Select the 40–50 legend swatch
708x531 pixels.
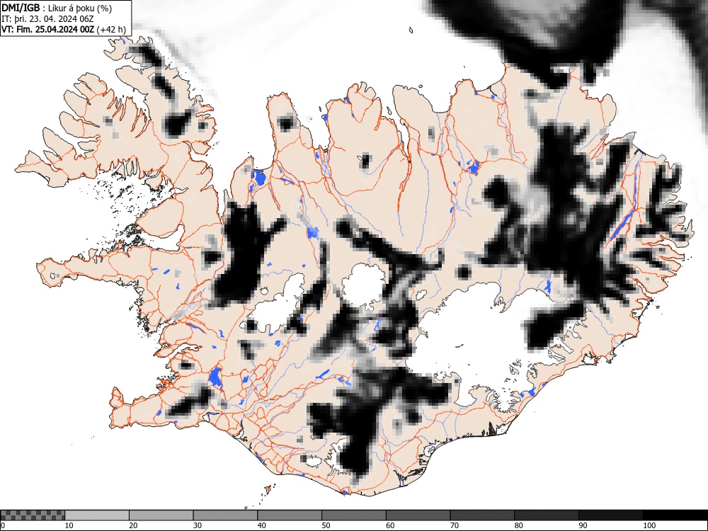(290, 515)
